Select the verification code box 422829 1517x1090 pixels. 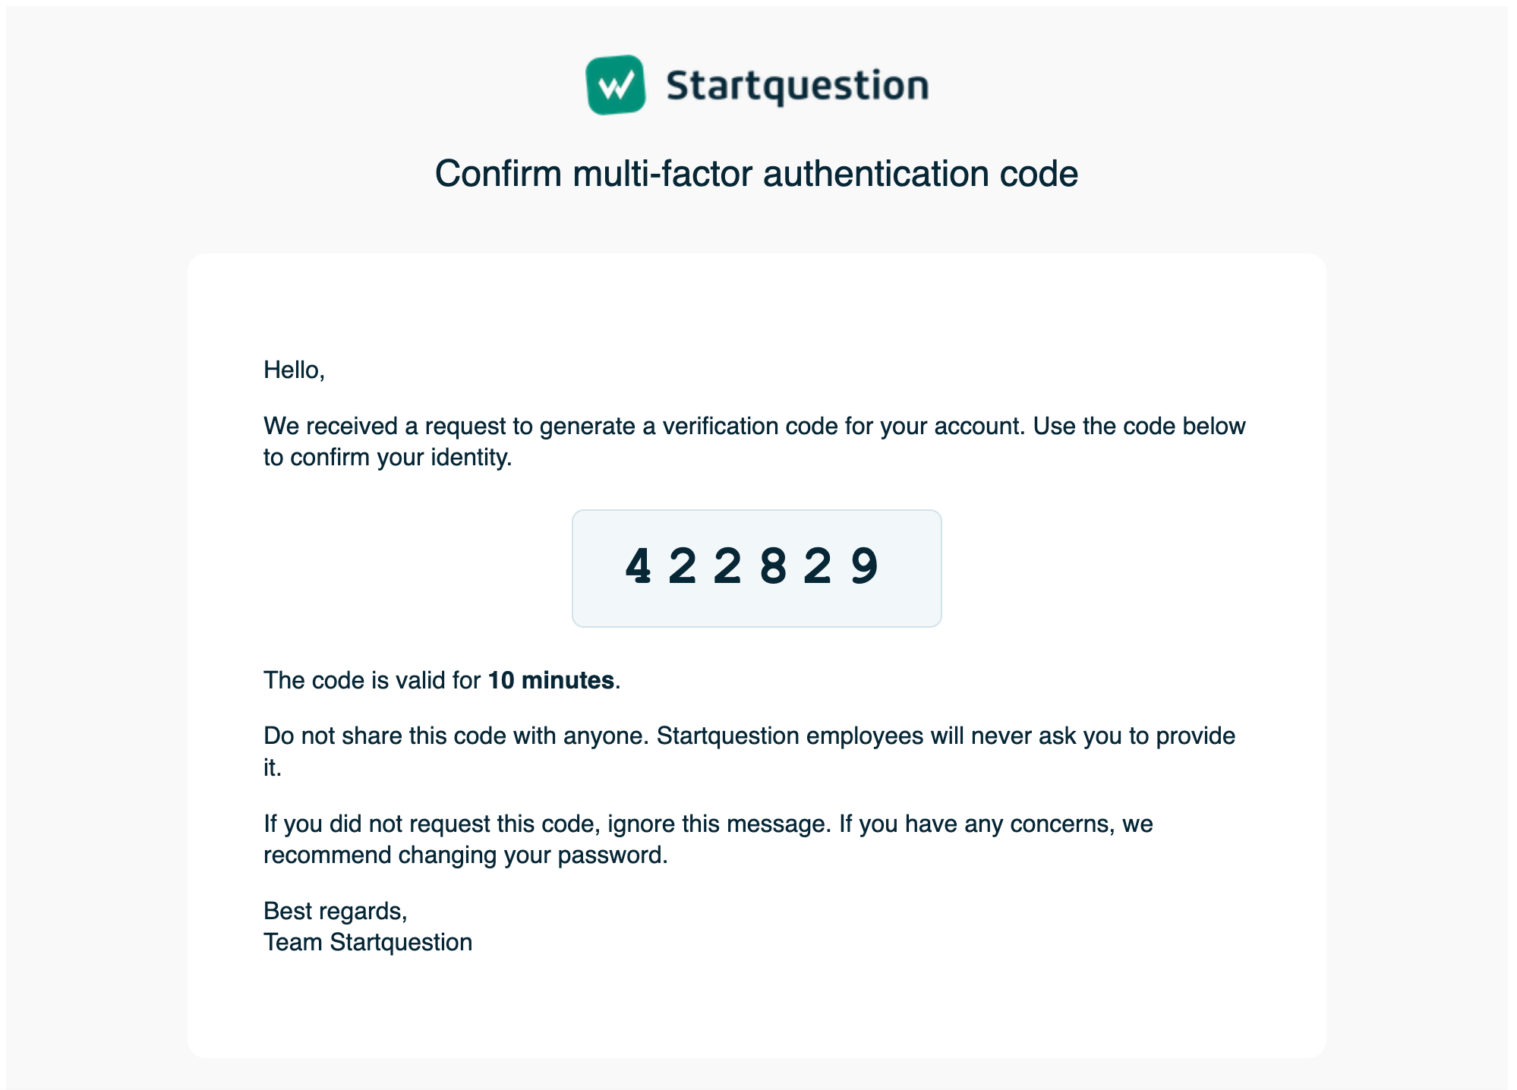[x=756, y=568]
